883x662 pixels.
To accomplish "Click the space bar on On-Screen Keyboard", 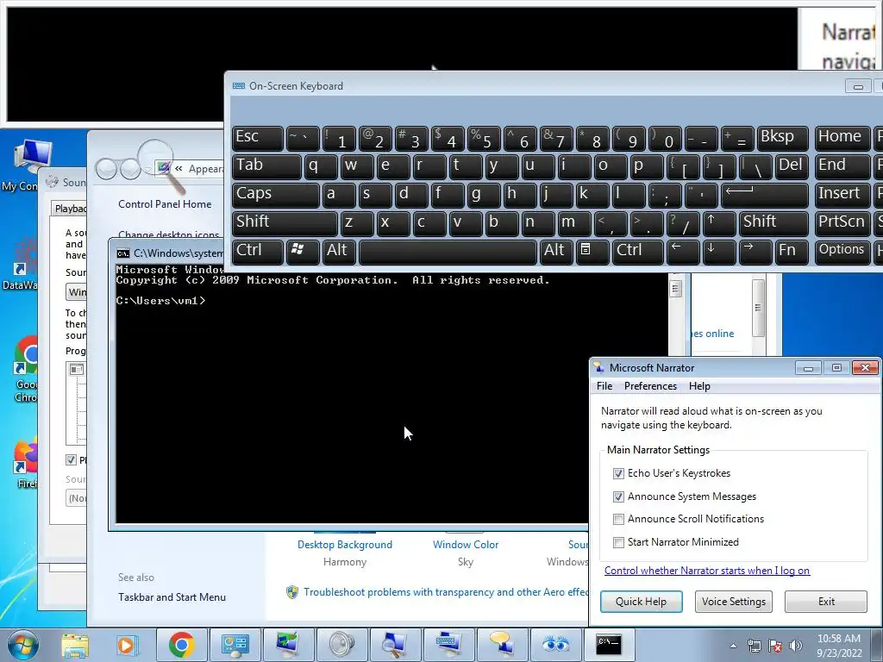I will coord(448,251).
